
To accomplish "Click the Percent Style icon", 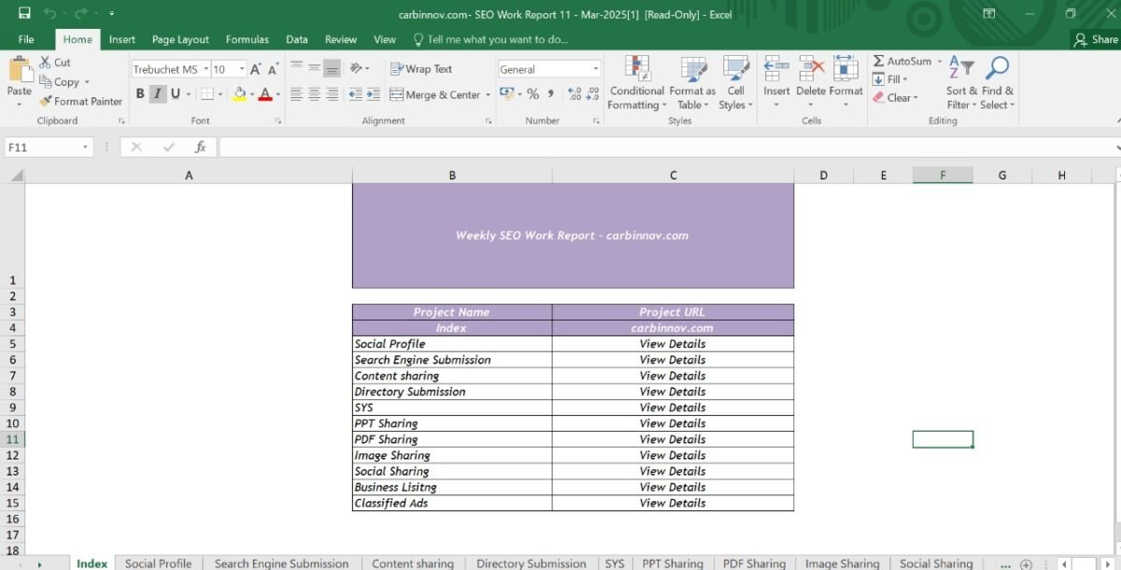I will (532, 94).
